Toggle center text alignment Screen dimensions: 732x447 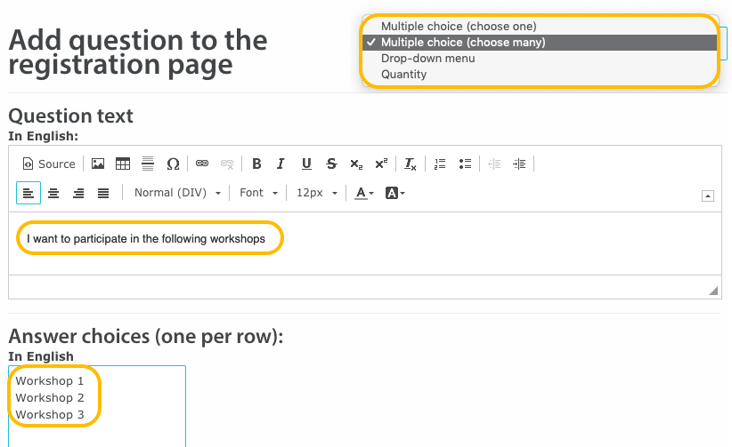[53, 193]
